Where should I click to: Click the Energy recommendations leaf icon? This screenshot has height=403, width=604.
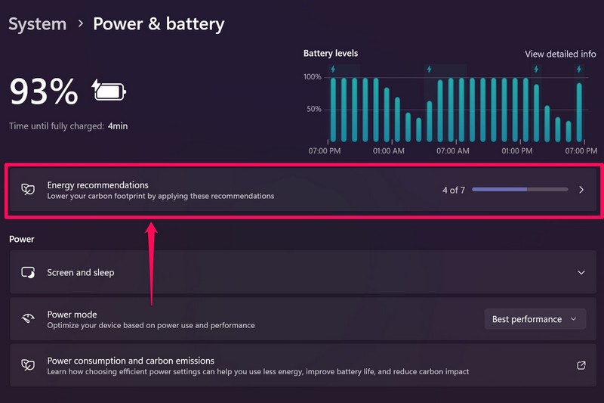[x=27, y=190]
